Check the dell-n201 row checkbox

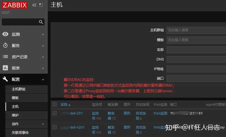pos(55,127)
